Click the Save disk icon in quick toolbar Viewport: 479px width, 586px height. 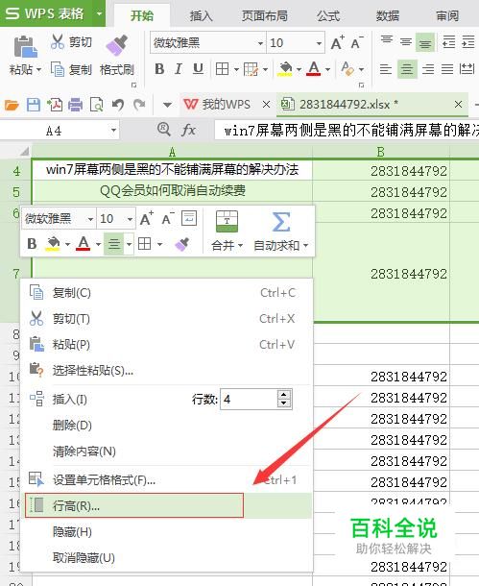point(34,105)
